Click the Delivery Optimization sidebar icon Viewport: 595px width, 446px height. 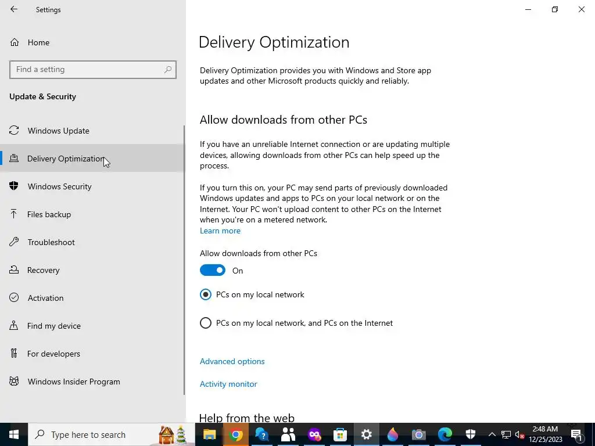[14, 158]
